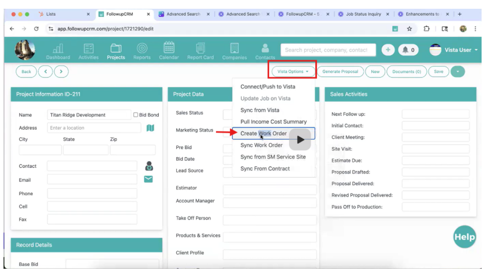Click the Estimator field
Screen dimensions: 488x274
(x=270, y=189)
